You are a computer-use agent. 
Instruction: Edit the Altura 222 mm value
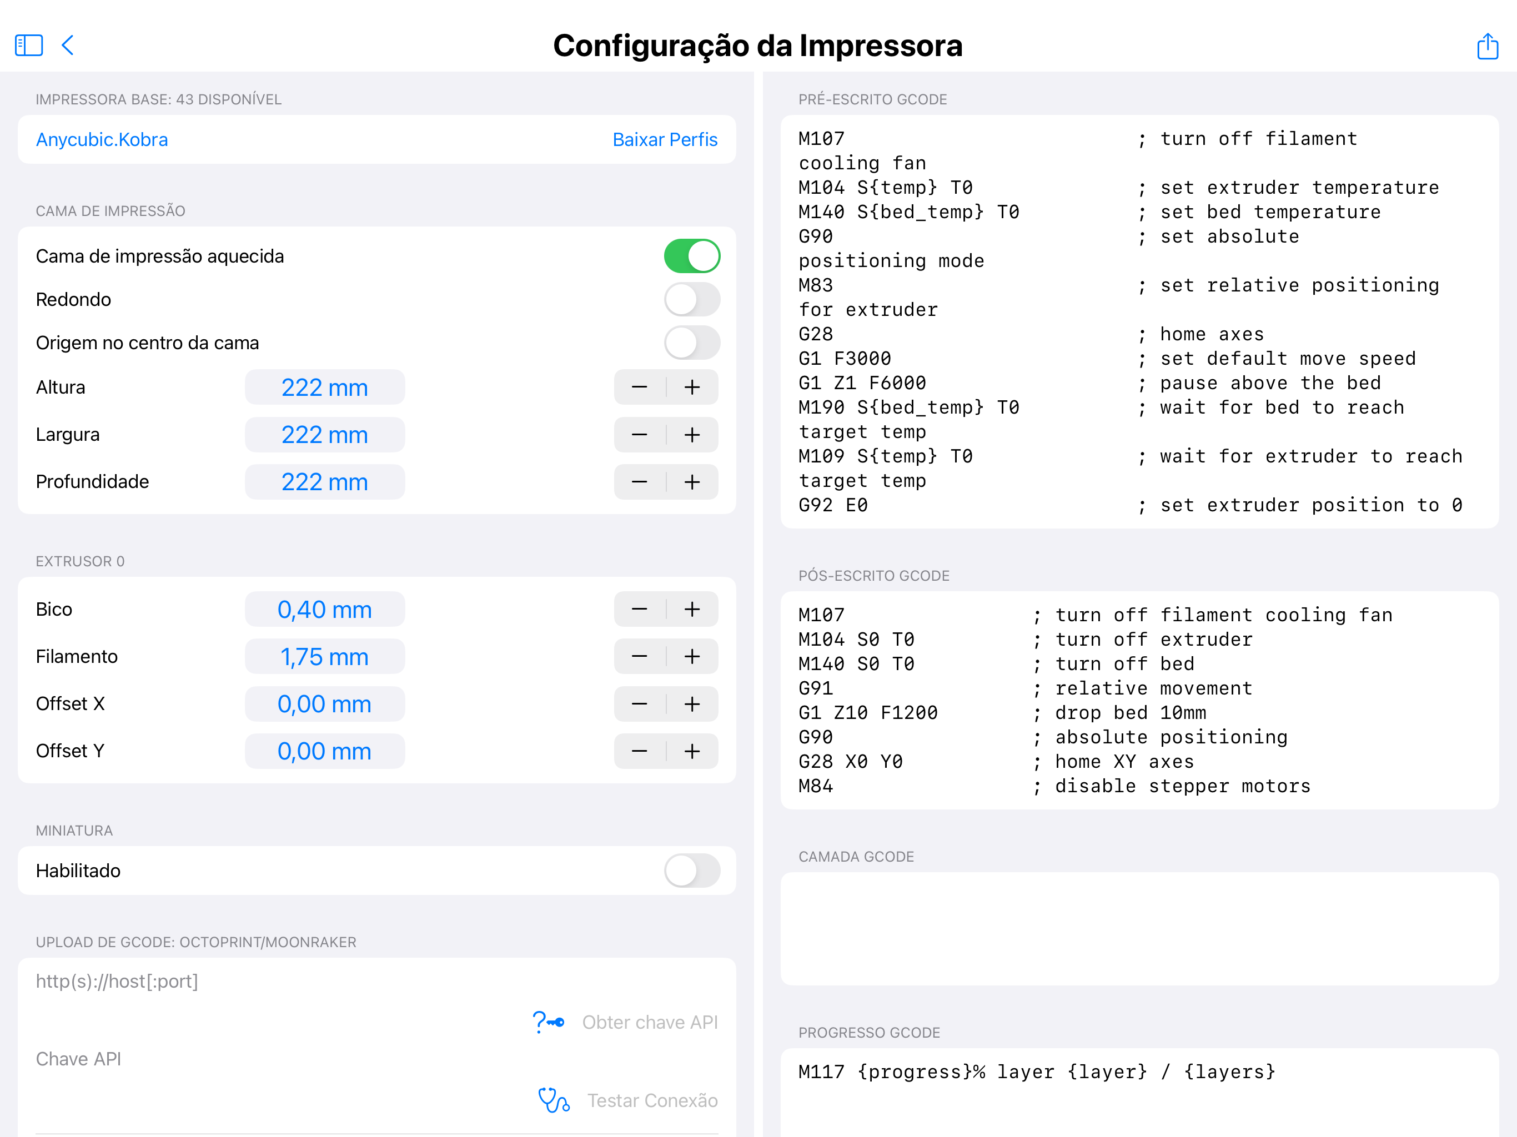point(324,388)
